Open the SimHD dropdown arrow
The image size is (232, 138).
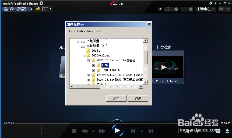coord(176,9)
